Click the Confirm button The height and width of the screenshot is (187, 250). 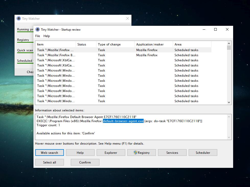click(85, 162)
